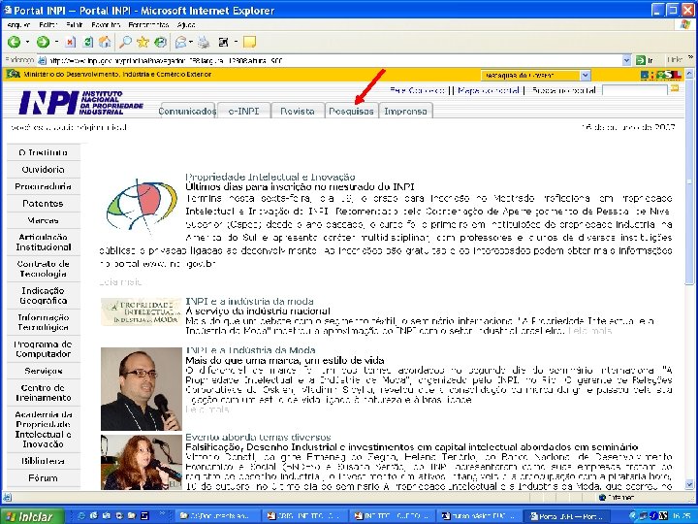Open the Fale Conosco link
The image size is (698, 524).
(x=417, y=90)
